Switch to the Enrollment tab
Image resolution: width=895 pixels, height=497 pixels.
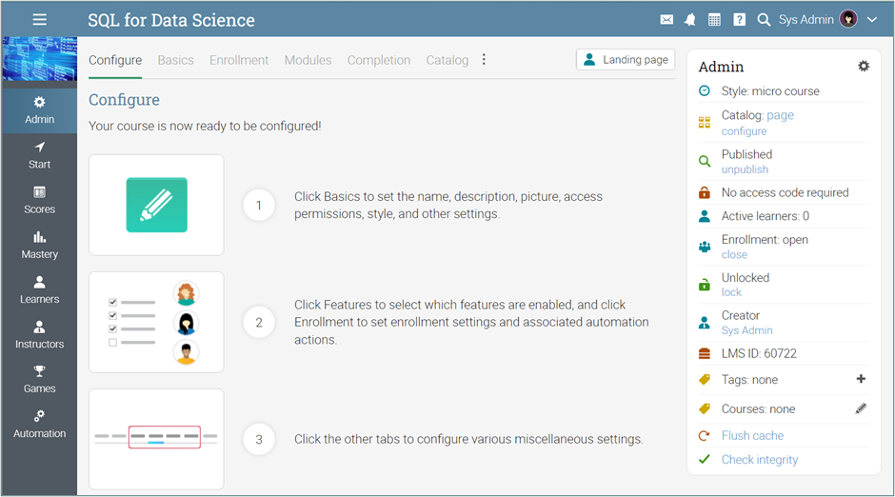coord(239,60)
